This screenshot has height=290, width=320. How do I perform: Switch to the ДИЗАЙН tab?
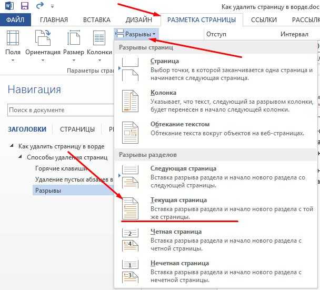139,20
